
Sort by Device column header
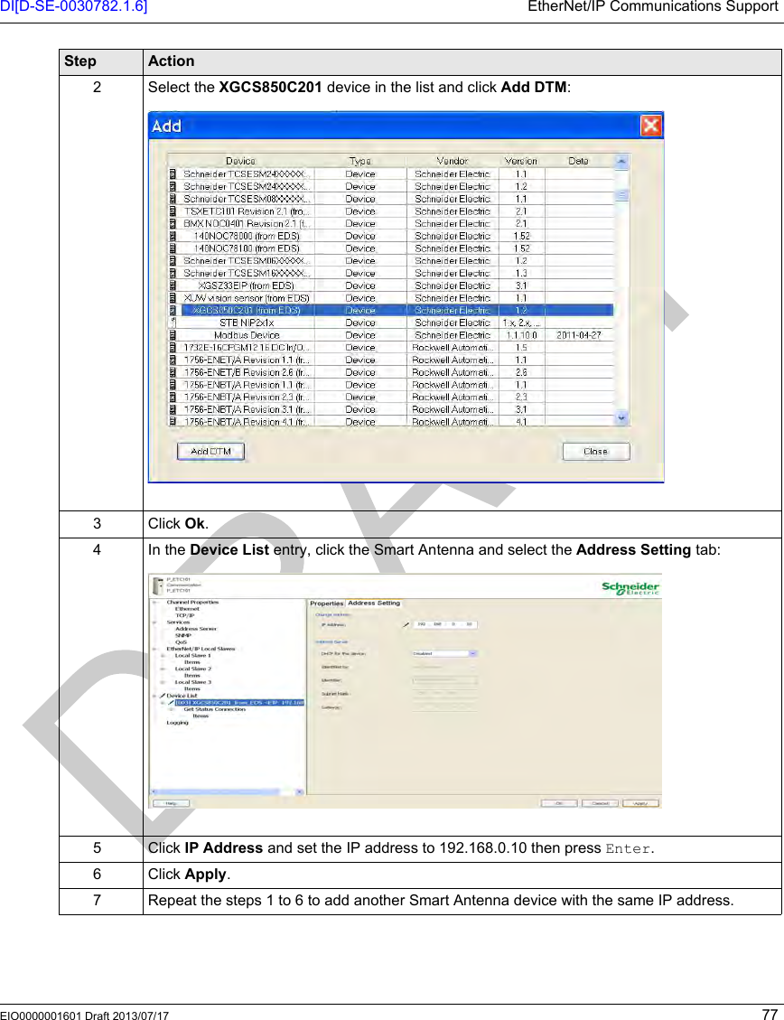click(240, 161)
